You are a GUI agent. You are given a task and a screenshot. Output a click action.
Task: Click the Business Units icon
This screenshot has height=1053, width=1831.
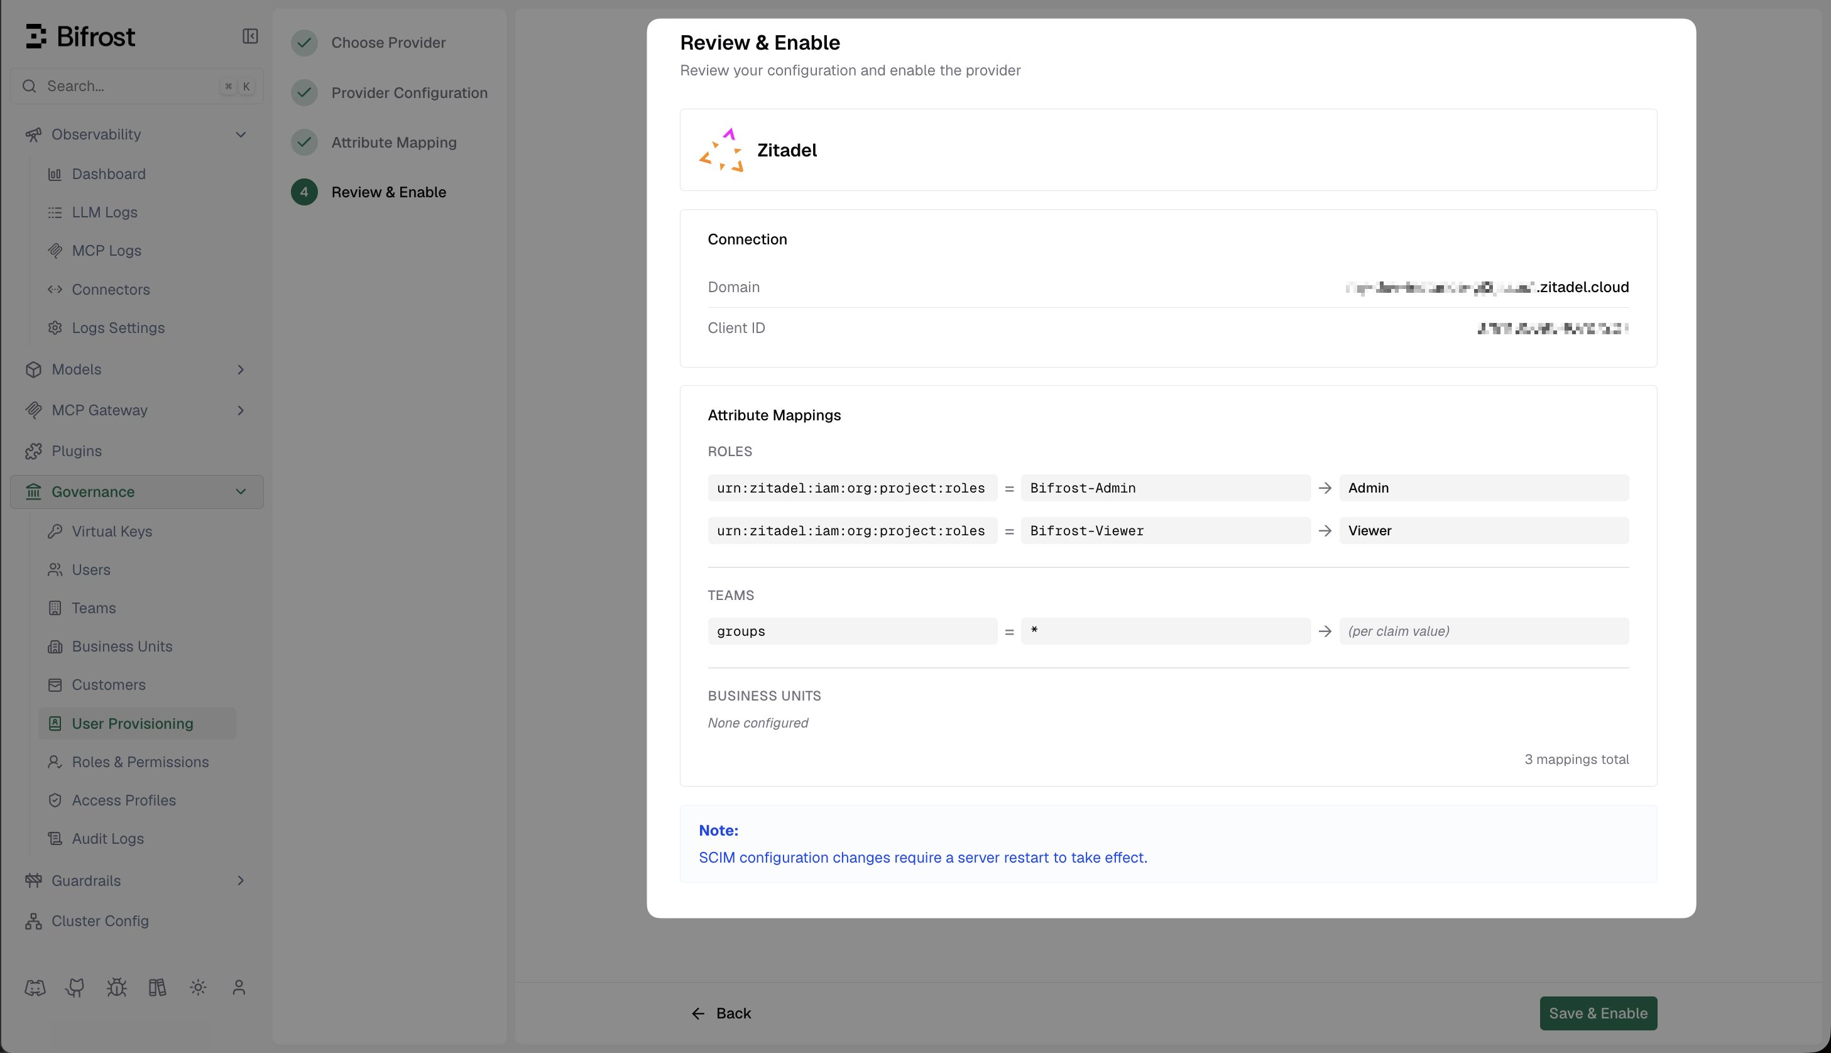coord(55,647)
